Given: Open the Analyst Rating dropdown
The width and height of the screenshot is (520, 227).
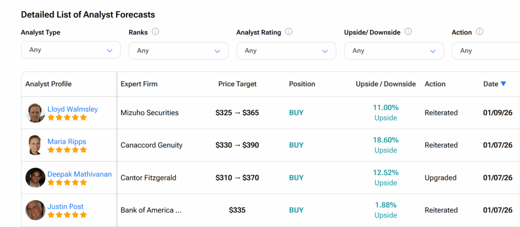Looking at the screenshot, I should click(x=286, y=51).
